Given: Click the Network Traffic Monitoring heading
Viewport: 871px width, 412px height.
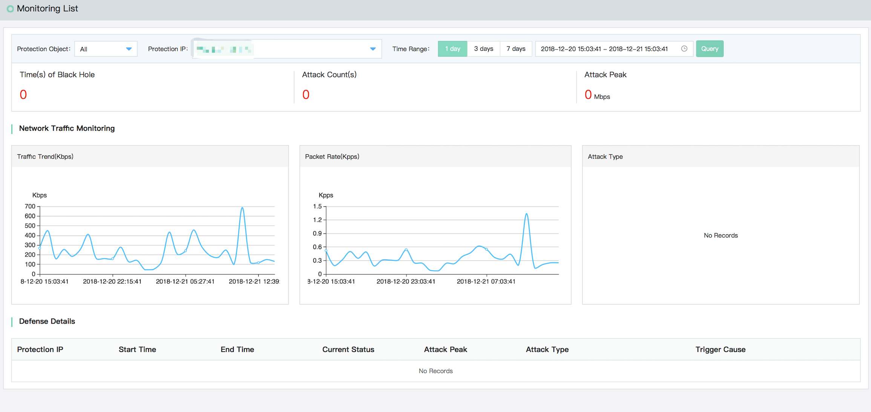Looking at the screenshot, I should (67, 128).
